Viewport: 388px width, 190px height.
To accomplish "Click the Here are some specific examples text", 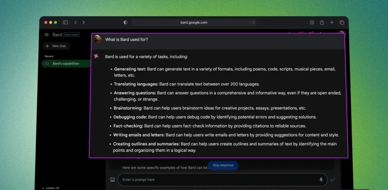I will pos(165,168).
